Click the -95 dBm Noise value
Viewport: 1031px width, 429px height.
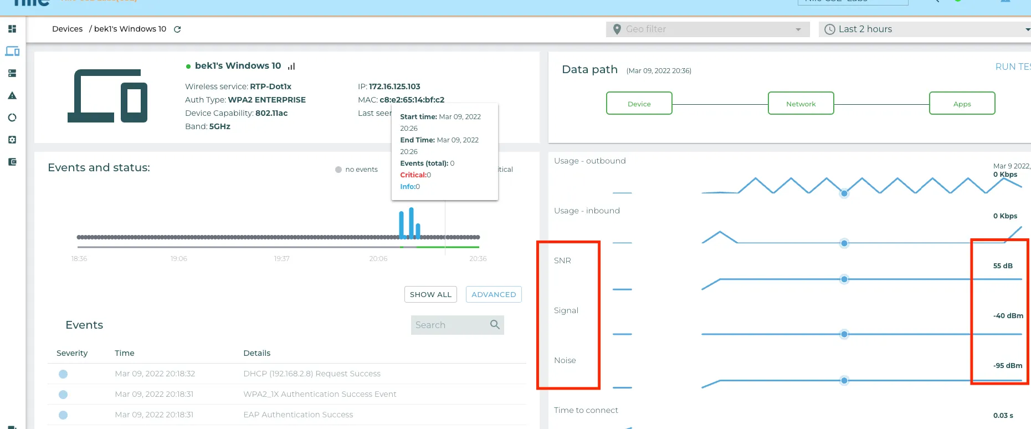pos(1008,366)
